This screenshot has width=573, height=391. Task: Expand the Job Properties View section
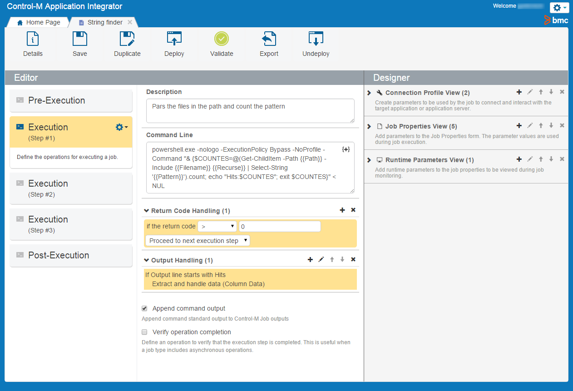pos(369,126)
